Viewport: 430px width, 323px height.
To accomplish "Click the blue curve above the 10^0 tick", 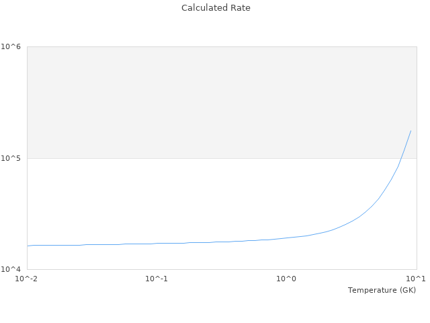I will point(287,238).
